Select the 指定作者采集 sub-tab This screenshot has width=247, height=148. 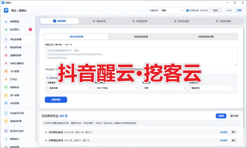76,37
